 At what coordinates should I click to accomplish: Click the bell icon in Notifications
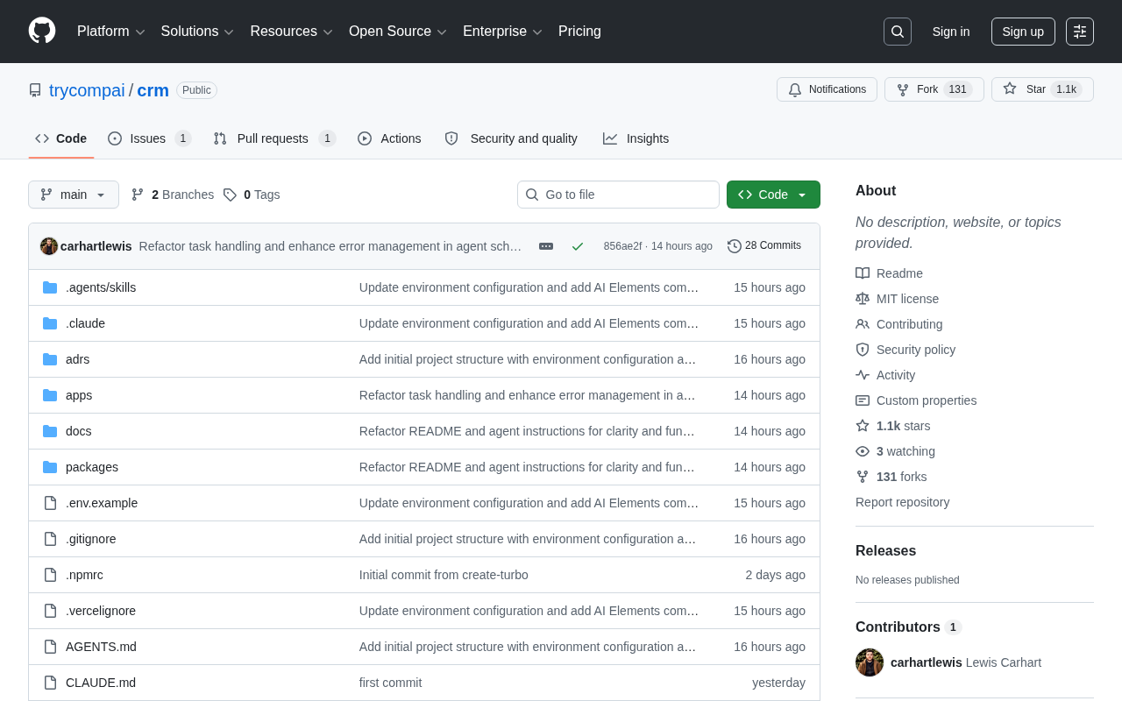[795, 89]
